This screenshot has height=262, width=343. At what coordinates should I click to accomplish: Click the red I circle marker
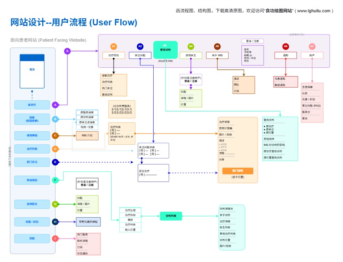(x=55, y=239)
